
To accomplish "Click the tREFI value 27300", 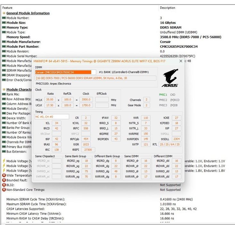I will 88,150.
